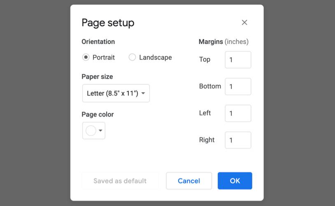Click the Orientation heading label
335x206 pixels.
[x=98, y=42]
